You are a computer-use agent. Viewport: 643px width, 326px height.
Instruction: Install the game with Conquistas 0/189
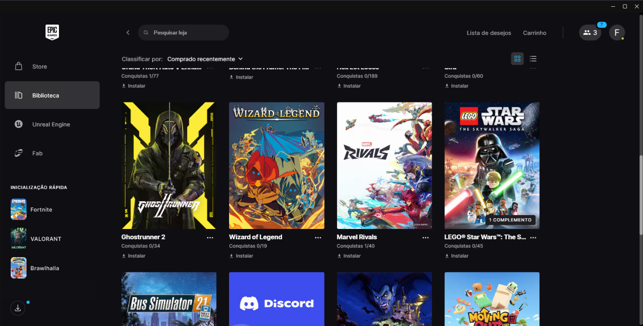tap(349, 86)
